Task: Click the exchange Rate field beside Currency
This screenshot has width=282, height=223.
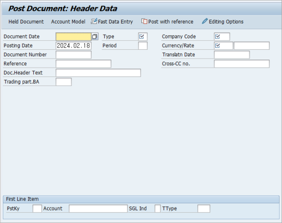Action: pyautogui.click(x=251, y=46)
